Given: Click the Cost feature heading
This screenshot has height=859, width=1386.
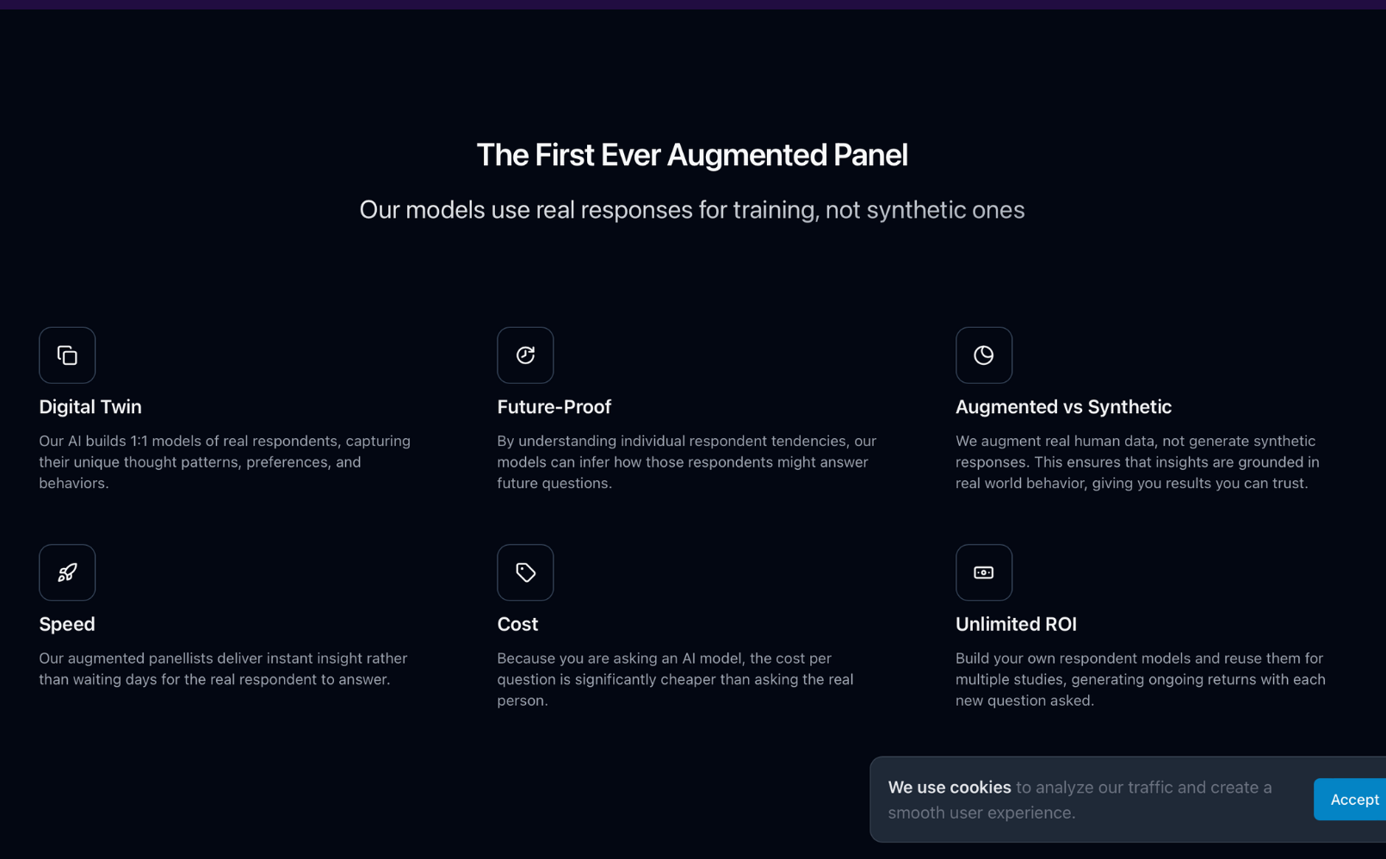Looking at the screenshot, I should [x=517, y=624].
